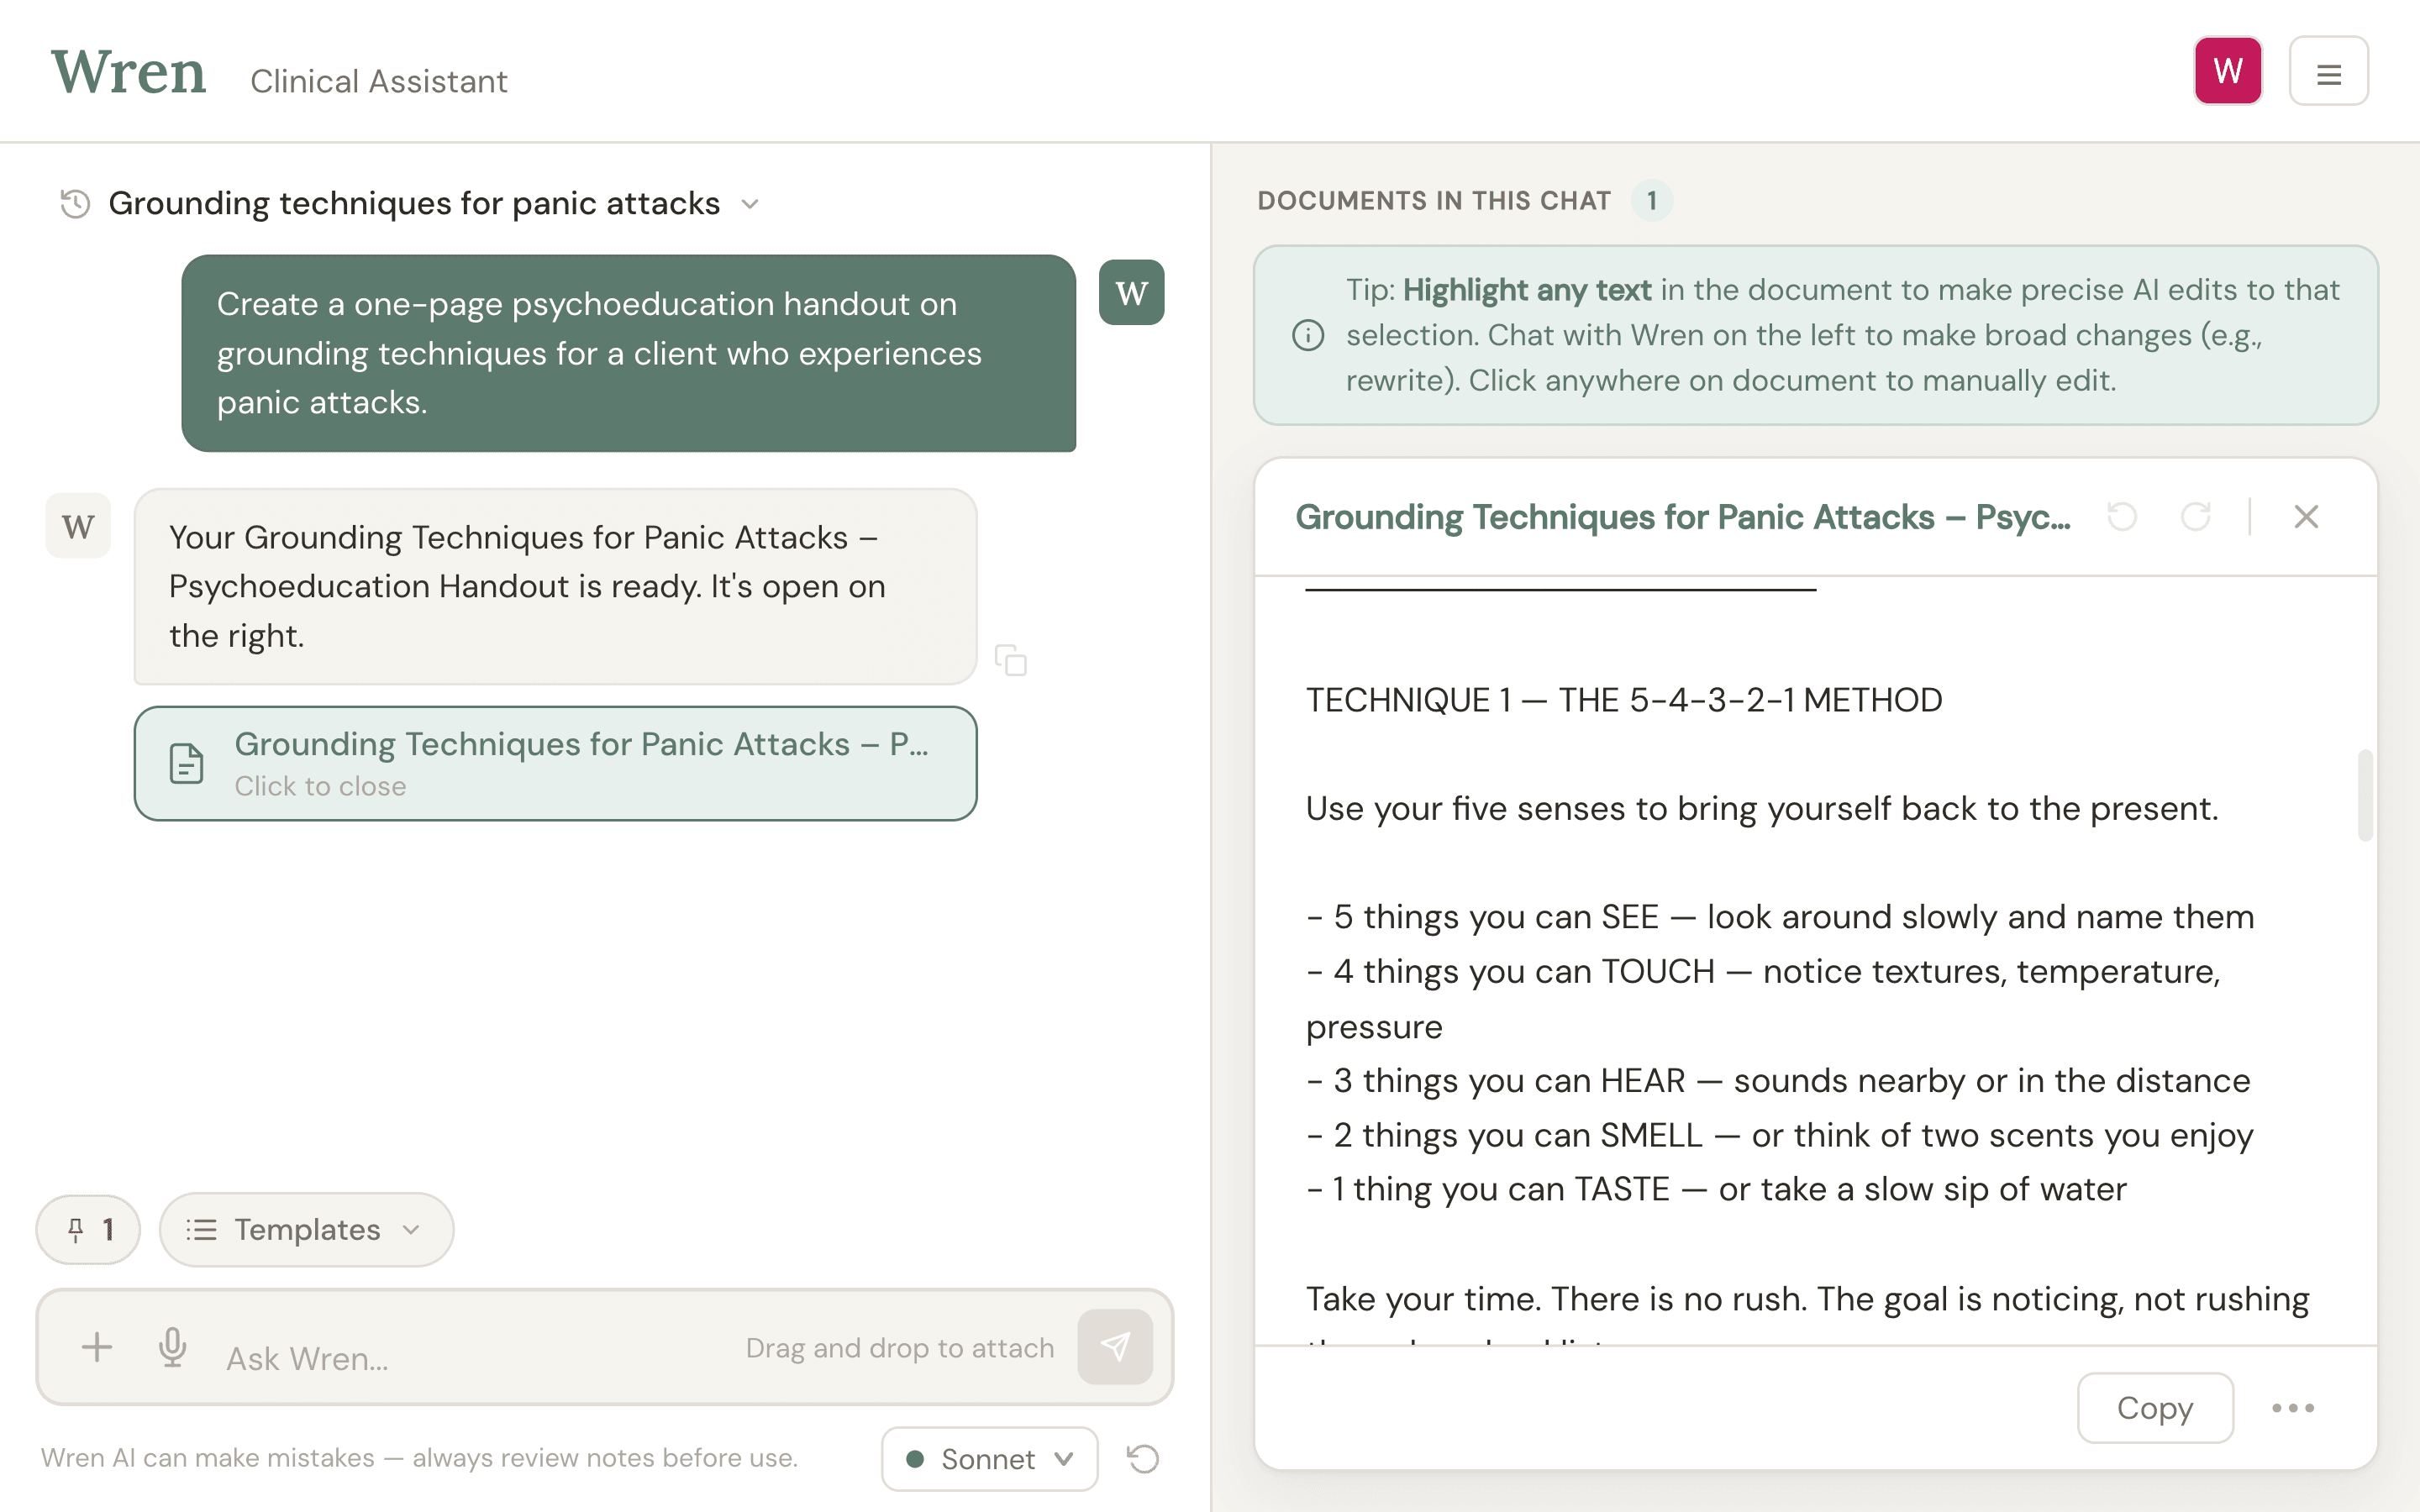Image resolution: width=2420 pixels, height=1512 pixels.
Task: Click the 'Clinical Assistant' label
Action: [379, 81]
